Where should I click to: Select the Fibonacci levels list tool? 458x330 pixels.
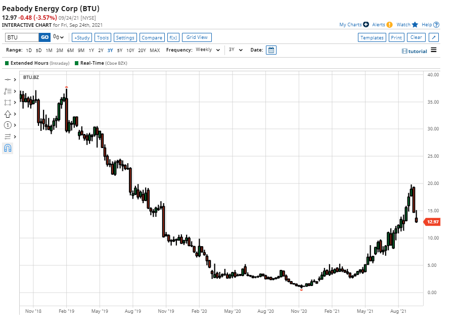click(x=8, y=91)
